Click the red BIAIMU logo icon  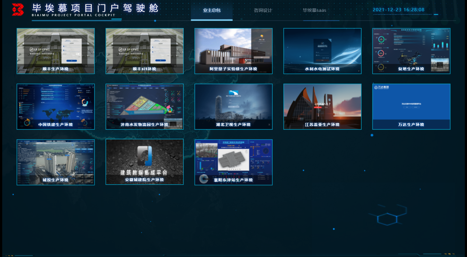pos(18,10)
